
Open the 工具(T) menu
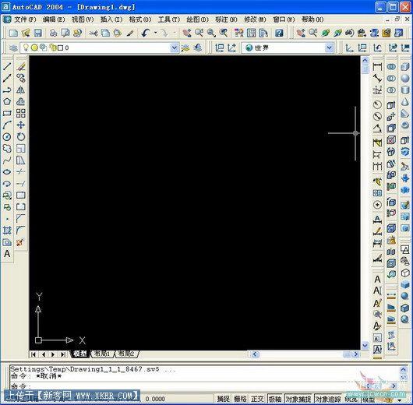(169, 19)
